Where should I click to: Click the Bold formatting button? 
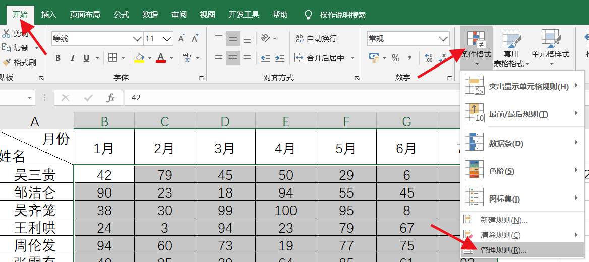58,58
